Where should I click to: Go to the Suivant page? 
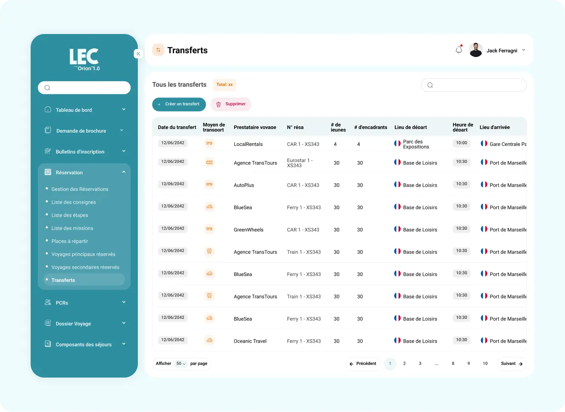(x=511, y=364)
